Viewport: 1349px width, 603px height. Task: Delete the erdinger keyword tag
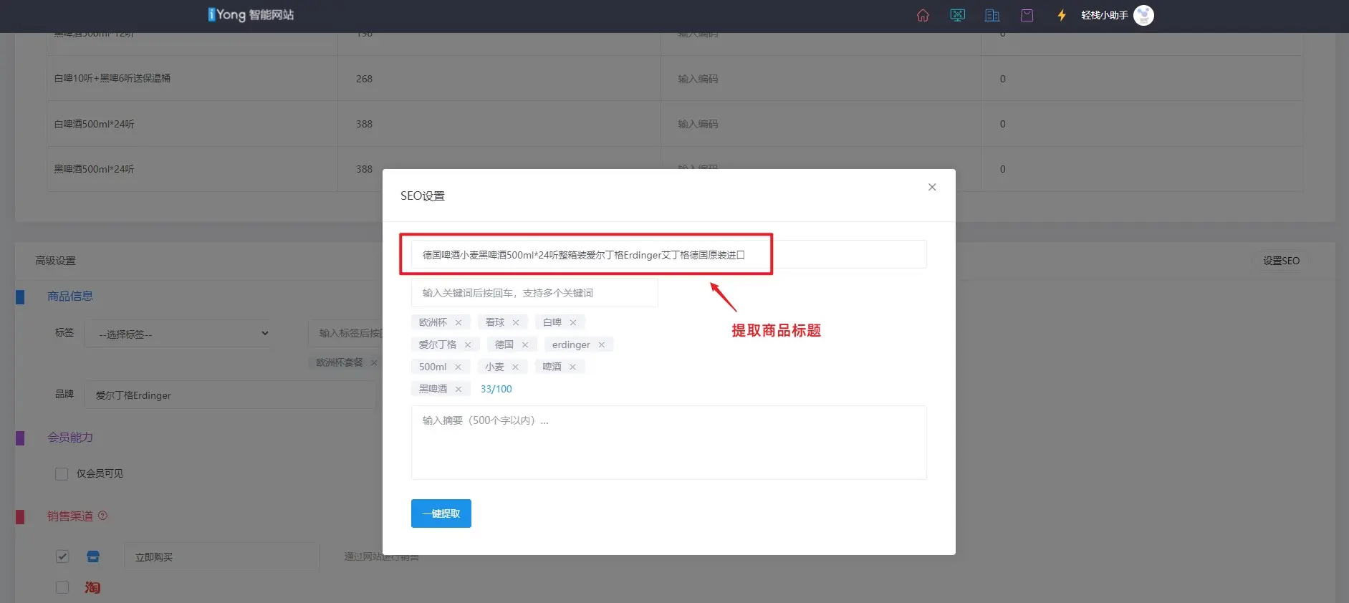[x=602, y=345]
